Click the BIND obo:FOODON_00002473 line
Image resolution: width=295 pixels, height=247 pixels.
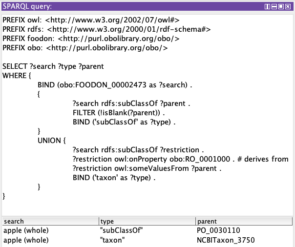115,85
